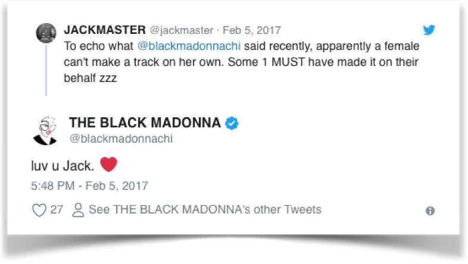Open the 5:48 PM - Feb 5, 2017 timestamp
The image size is (468, 264).
[x=89, y=186]
